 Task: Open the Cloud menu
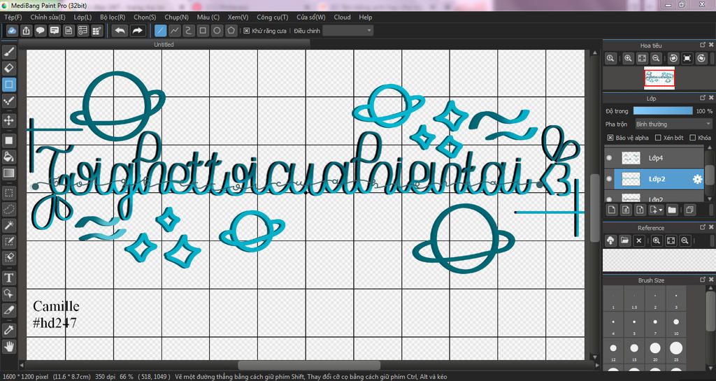point(342,17)
